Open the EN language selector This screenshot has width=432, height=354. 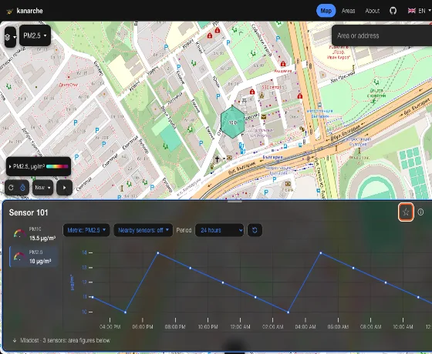[x=419, y=11]
